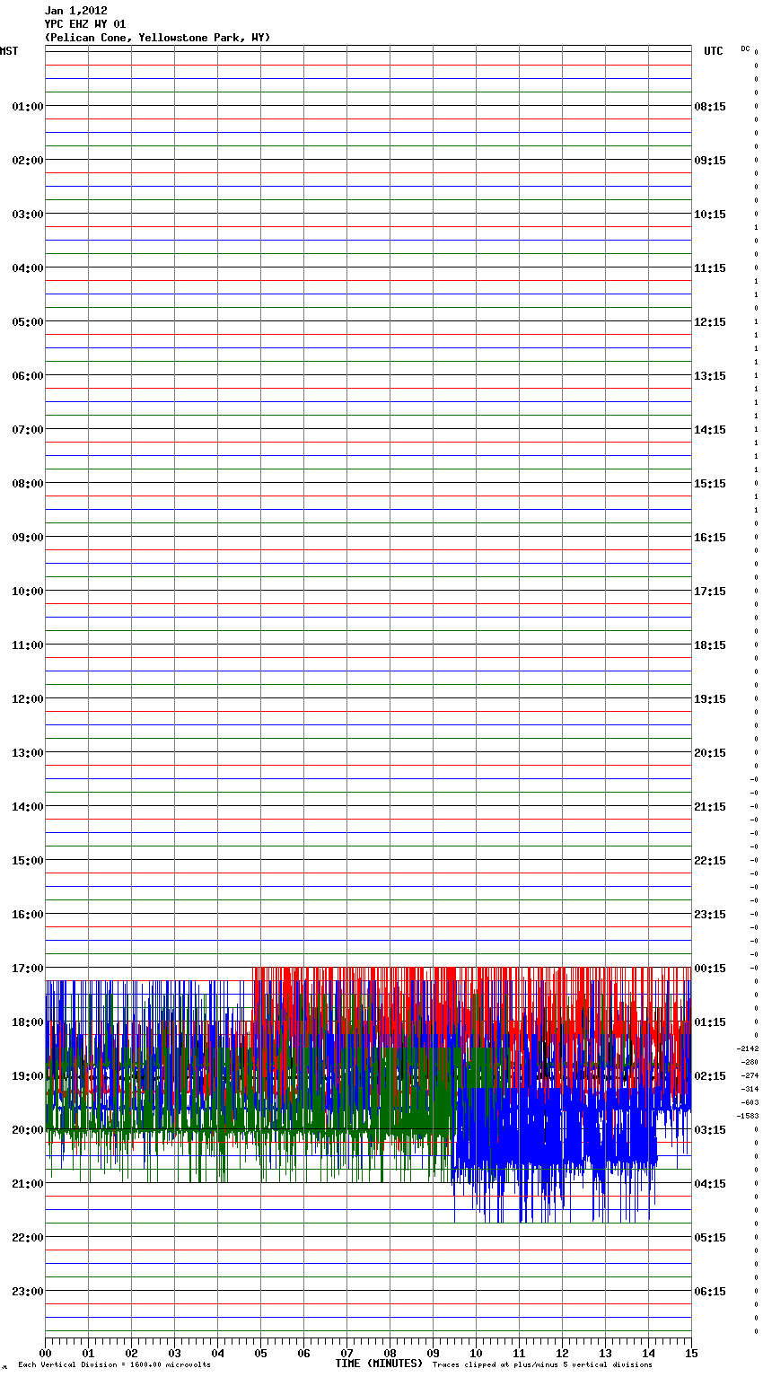This screenshot has width=763, height=1377.
Task: Select the 23:00 MST time label
Action: click(x=28, y=1292)
